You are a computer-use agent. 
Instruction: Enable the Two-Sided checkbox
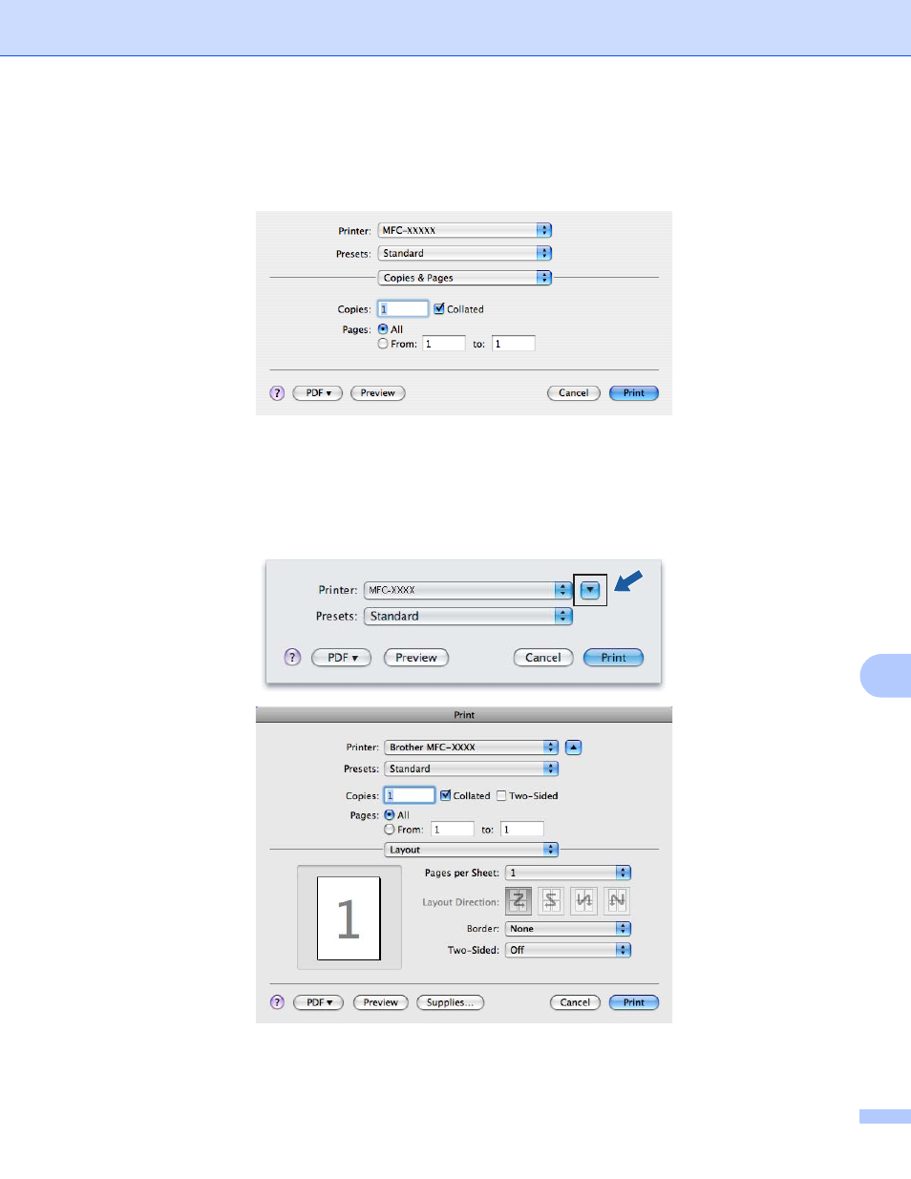(x=501, y=795)
